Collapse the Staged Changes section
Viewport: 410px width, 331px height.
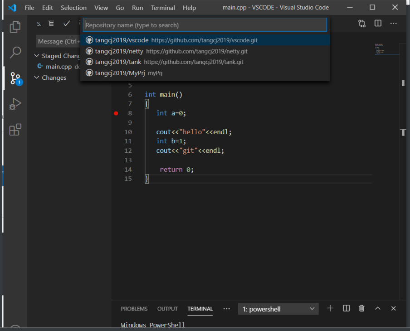pos(37,56)
